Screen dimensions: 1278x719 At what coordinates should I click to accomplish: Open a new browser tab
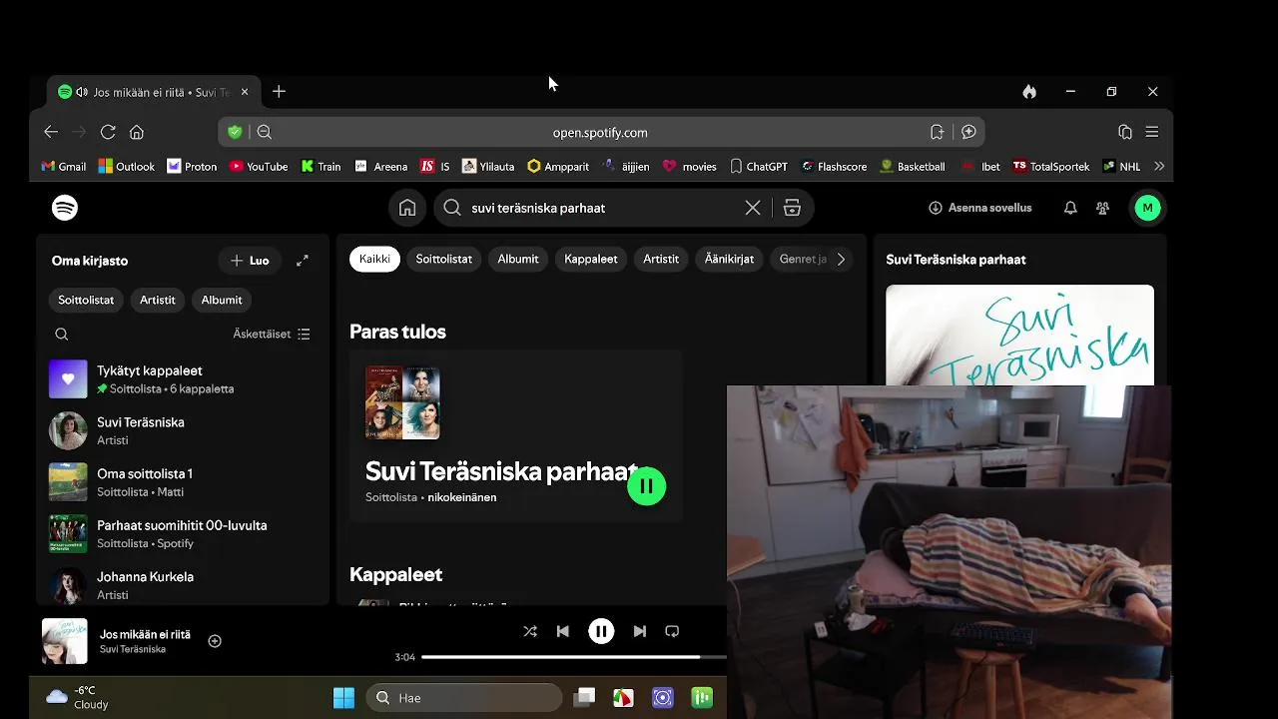tap(279, 92)
